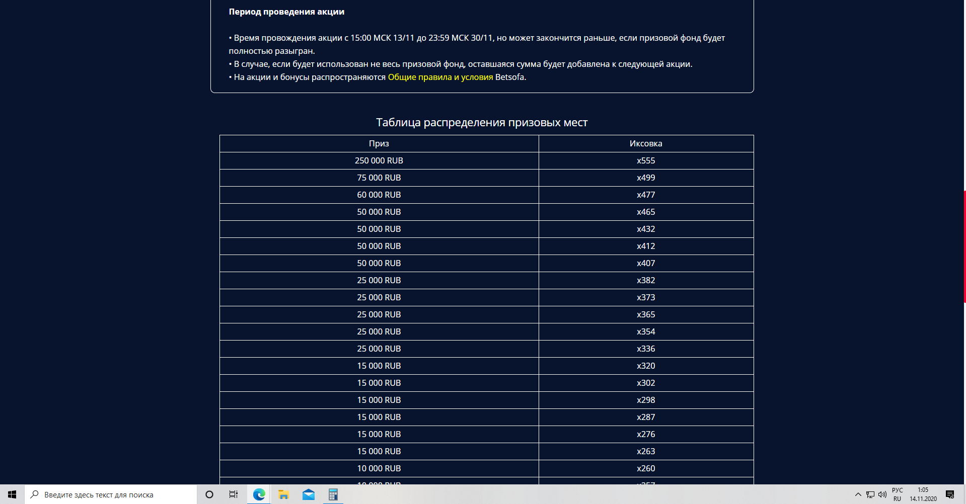Screen dimensions: 966x504
Task: Click the 'x499' multiplier cell
Action: pos(646,178)
